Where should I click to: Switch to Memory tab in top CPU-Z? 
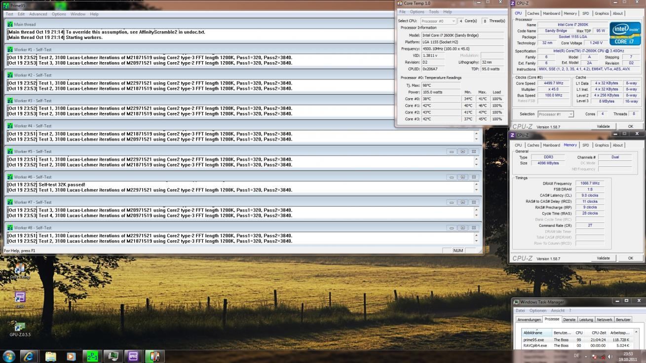click(570, 14)
